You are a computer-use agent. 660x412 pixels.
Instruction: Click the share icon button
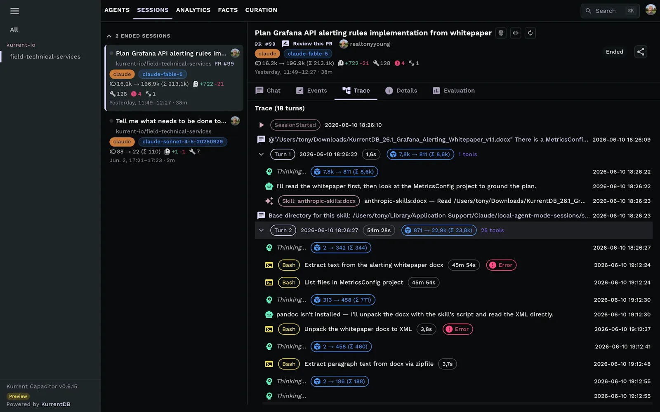[x=641, y=51]
